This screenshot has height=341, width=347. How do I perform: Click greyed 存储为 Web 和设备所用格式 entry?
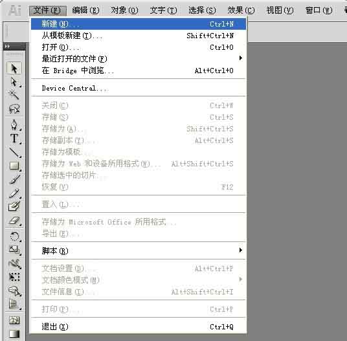coord(139,164)
